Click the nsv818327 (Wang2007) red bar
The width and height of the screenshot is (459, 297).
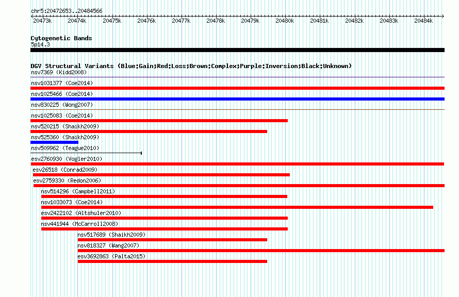pyautogui.click(x=261, y=251)
